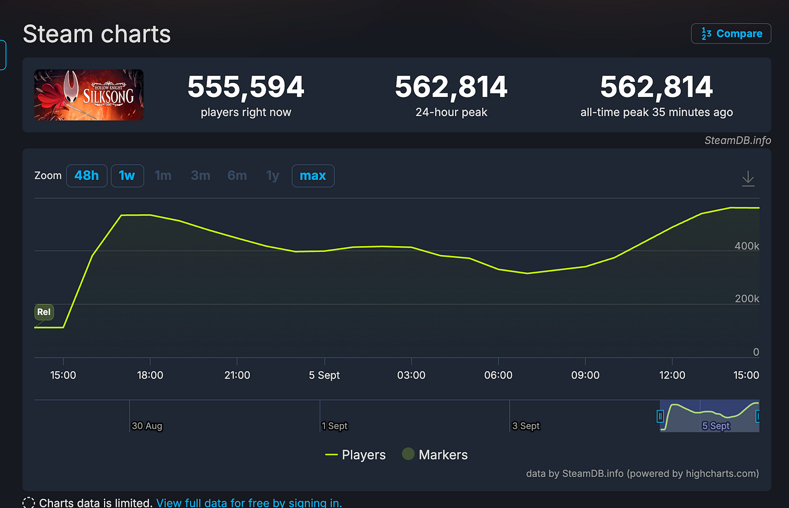Toggle the Players series in legend
The image size is (789, 508).
[x=355, y=455]
